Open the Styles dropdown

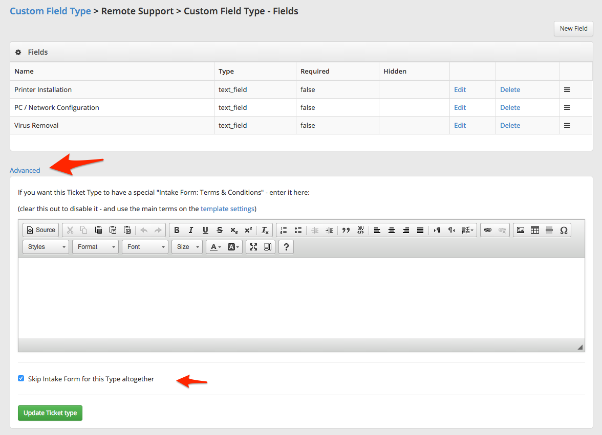tap(46, 247)
